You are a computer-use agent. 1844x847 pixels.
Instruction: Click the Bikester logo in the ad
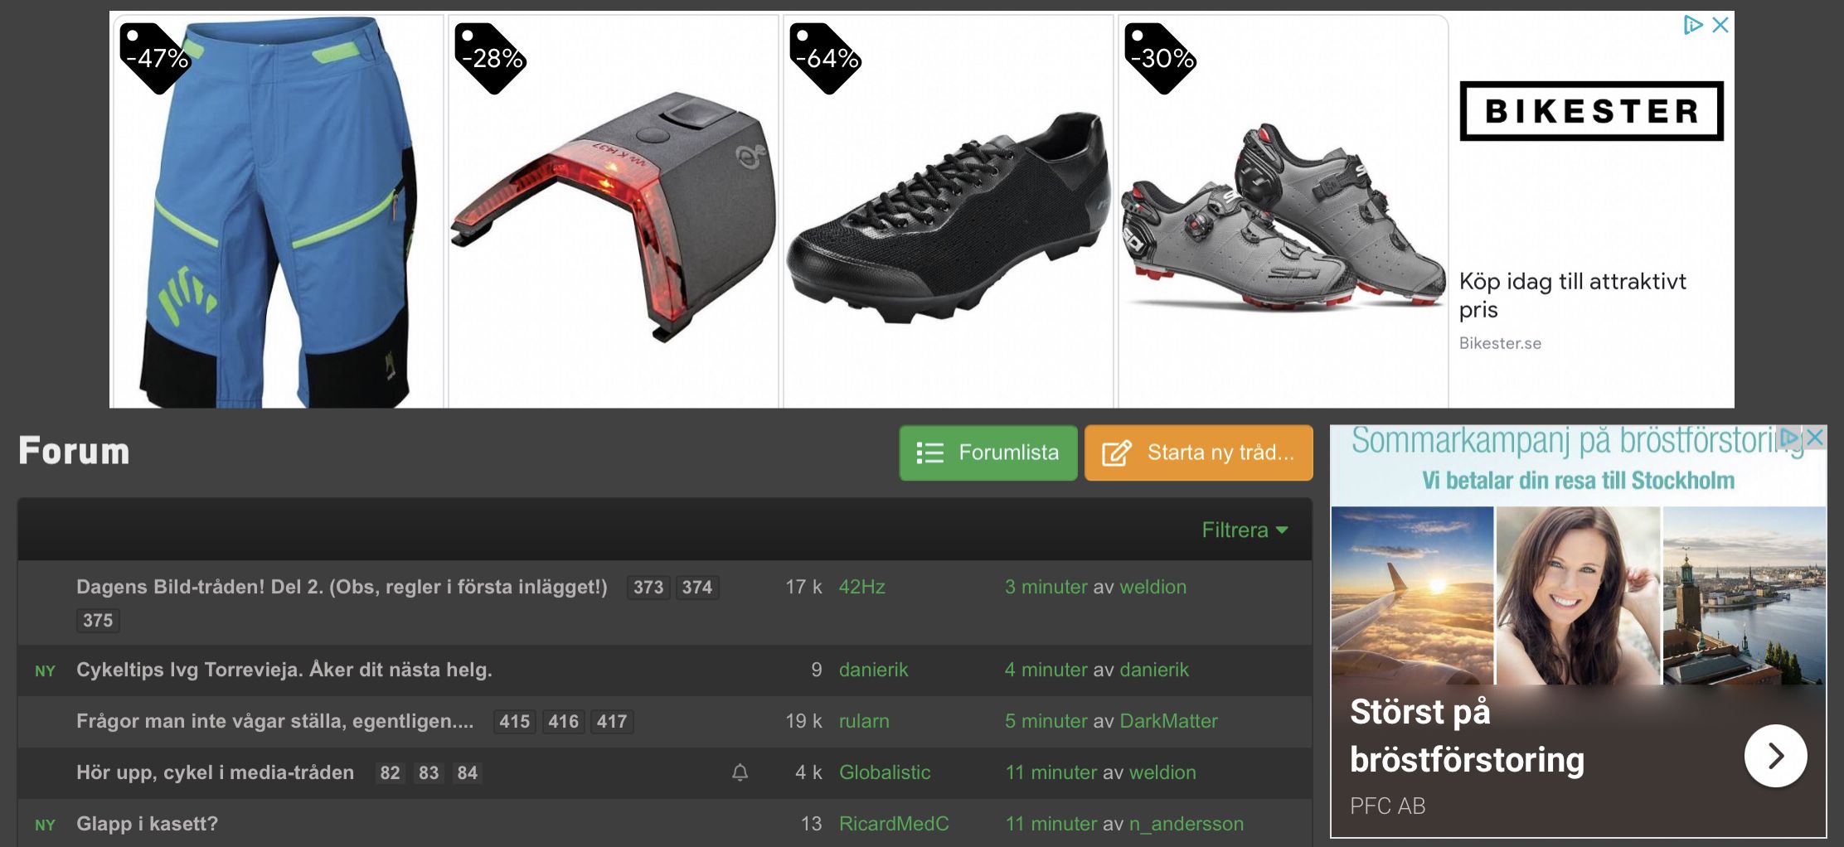(x=1591, y=111)
